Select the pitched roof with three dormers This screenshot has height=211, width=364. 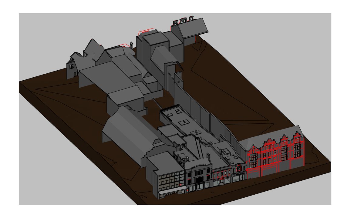pyautogui.click(x=192, y=28)
